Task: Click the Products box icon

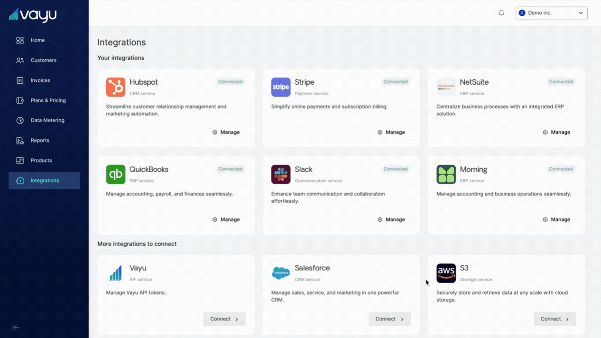Action: (20, 160)
